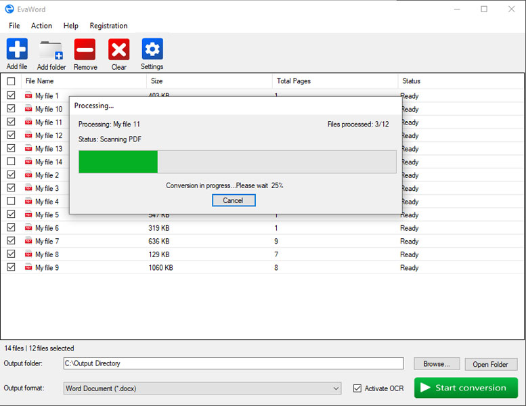
Task: Click the Add folder icon
Action: click(51, 50)
